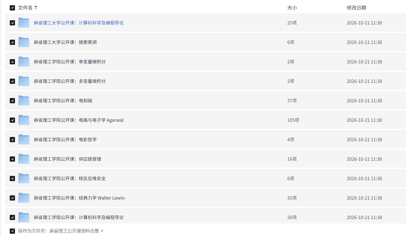Uncheck the 单变量微积分 folder checkbox
The height and width of the screenshot is (237, 406).
tap(12, 62)
